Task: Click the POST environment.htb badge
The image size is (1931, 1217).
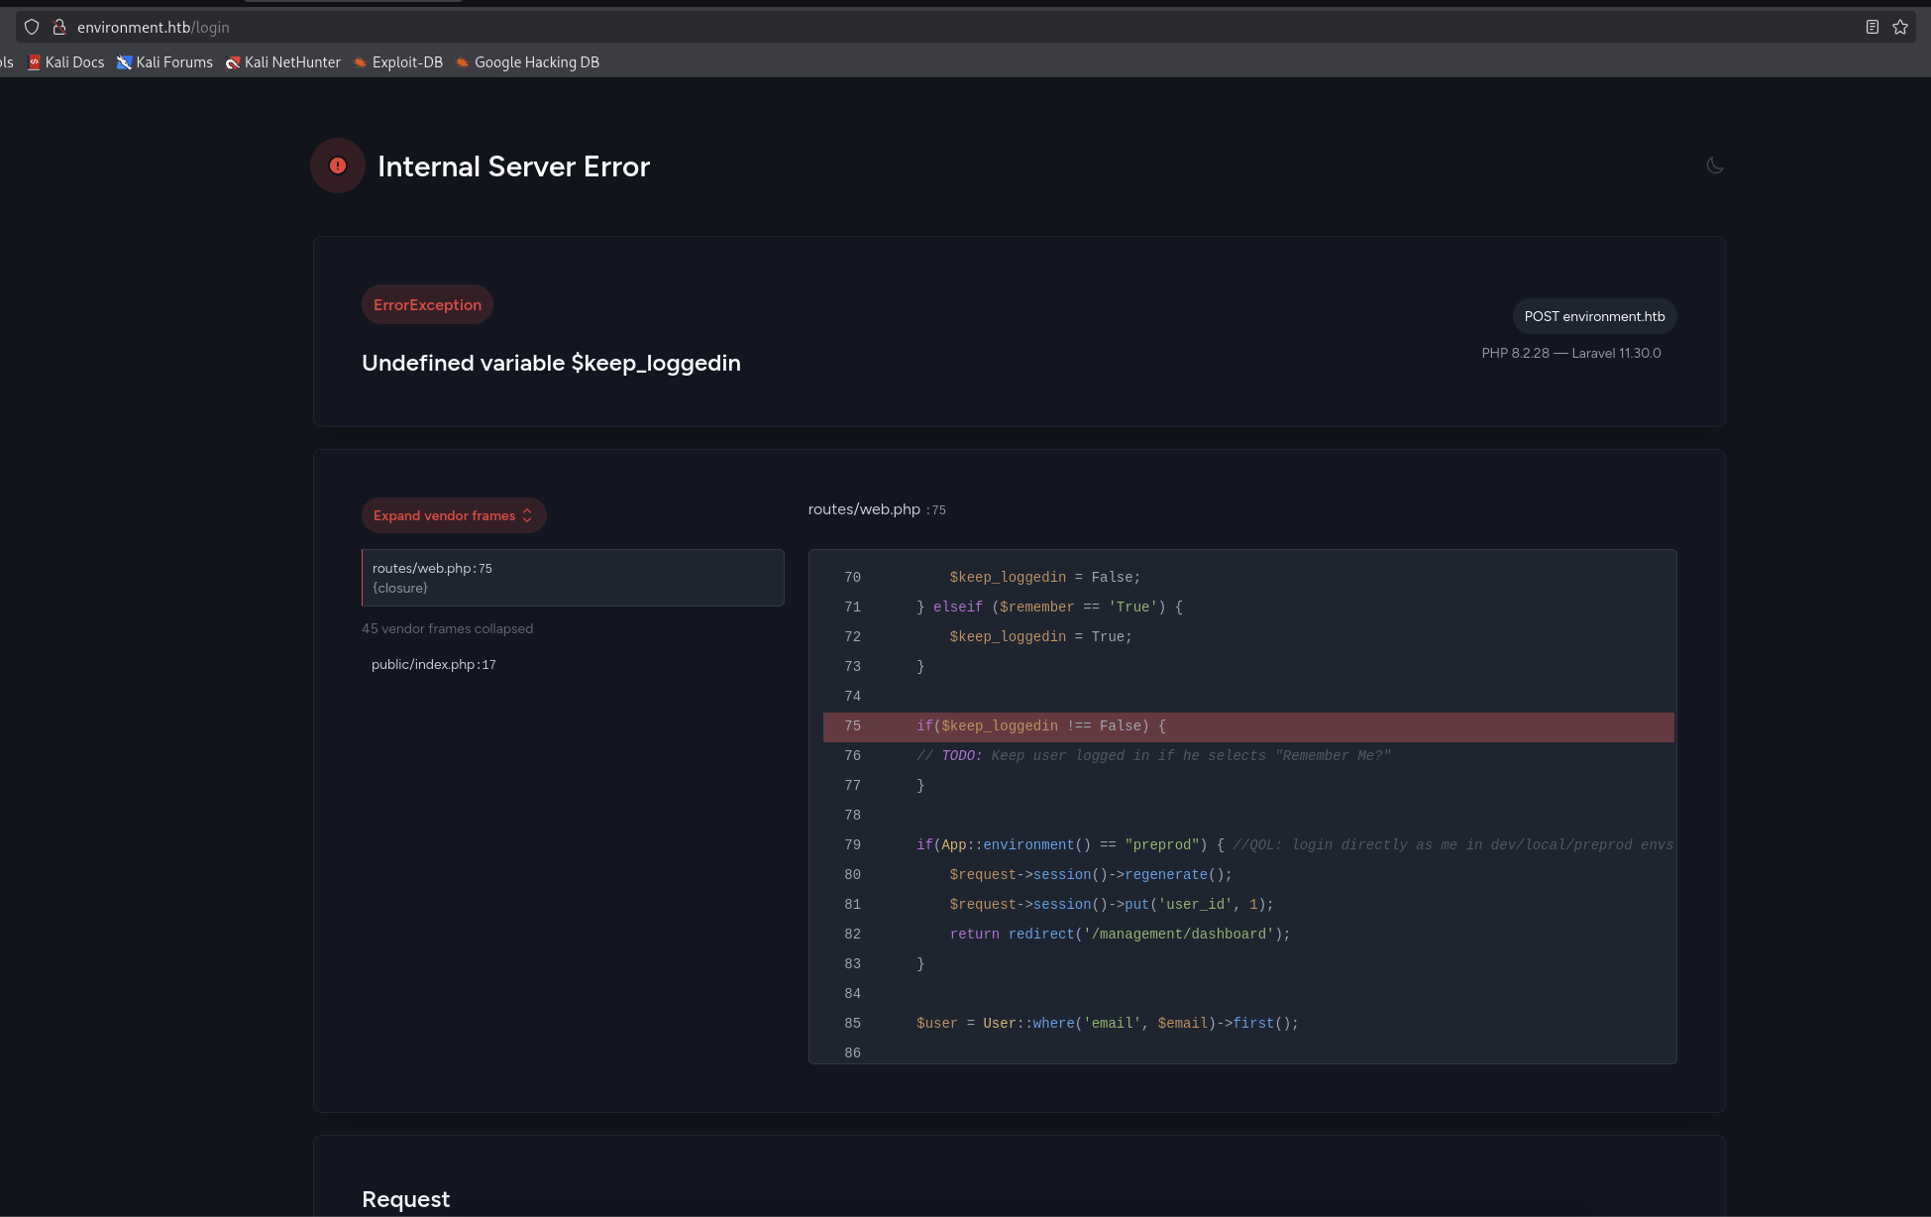Action: point(1594,316)
